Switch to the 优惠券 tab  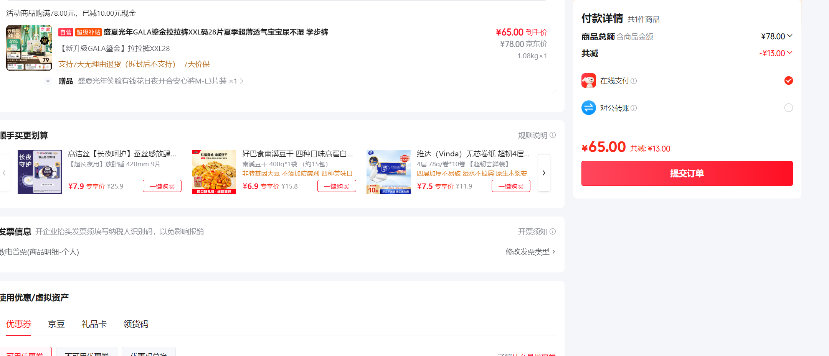click(18, 324)
